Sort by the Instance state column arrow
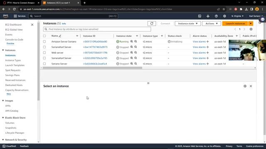Image resolution: width=266 pixels, height=149 pixels. click(137, 36)
